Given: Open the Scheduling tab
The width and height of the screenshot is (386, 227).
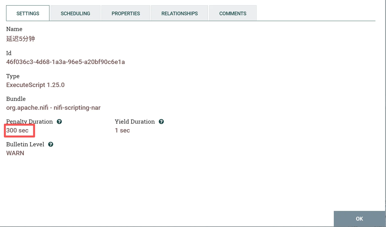Looking at the screenshot, I should coord(75,13).
